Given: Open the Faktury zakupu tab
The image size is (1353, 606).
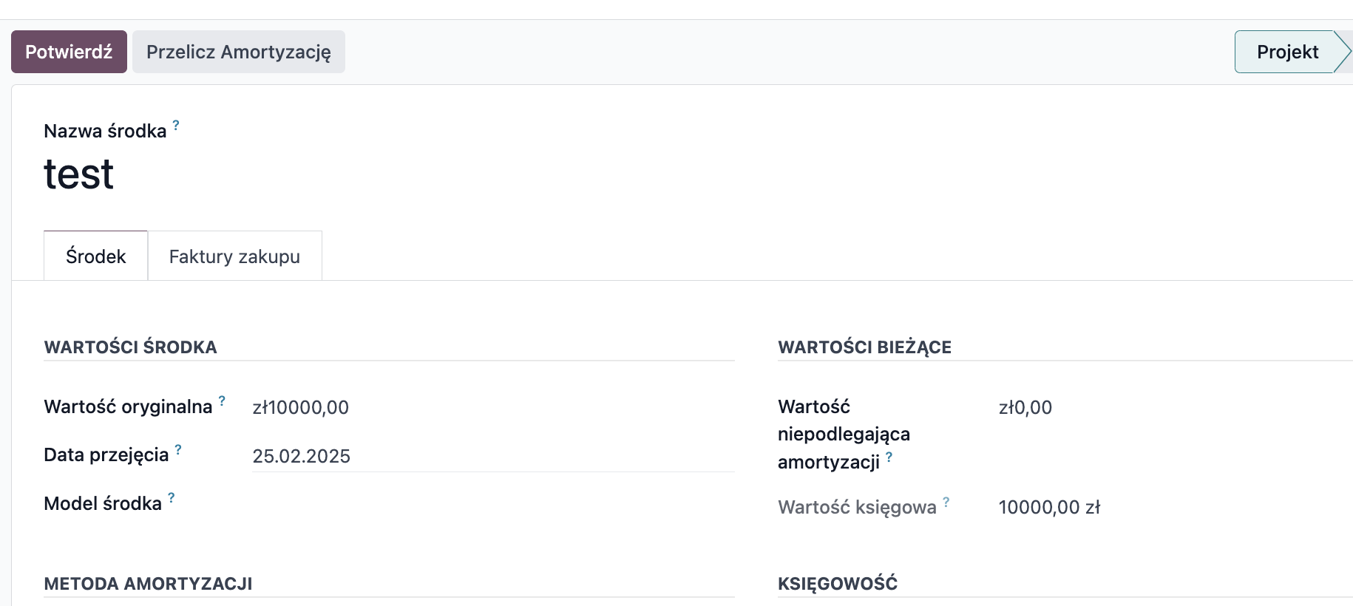Looking at the screenshot, I should (x=234, y=256).
